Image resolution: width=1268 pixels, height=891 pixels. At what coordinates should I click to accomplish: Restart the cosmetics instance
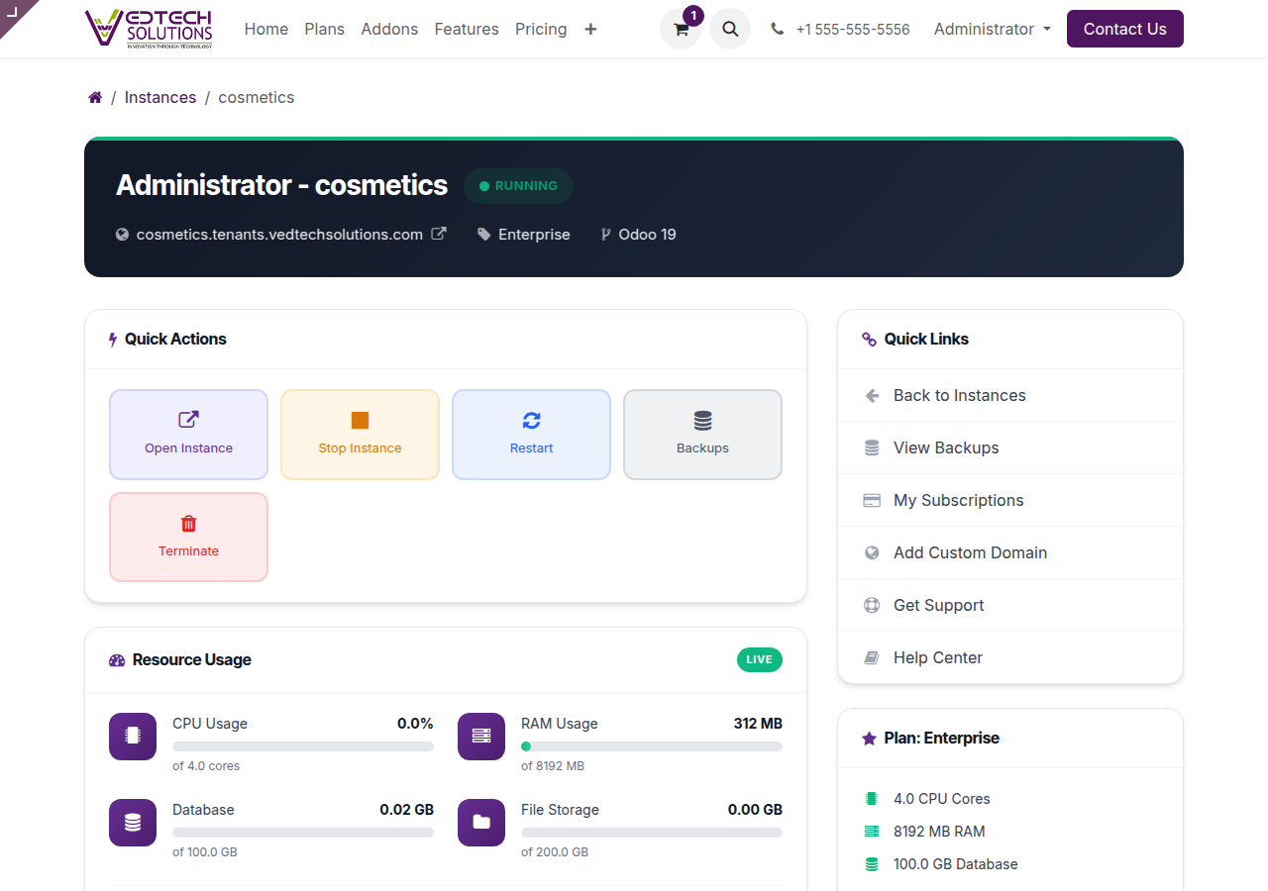[x=531, y=435]
